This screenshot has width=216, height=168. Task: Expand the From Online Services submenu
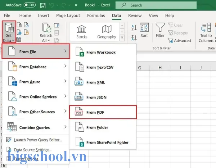(36, 97)
